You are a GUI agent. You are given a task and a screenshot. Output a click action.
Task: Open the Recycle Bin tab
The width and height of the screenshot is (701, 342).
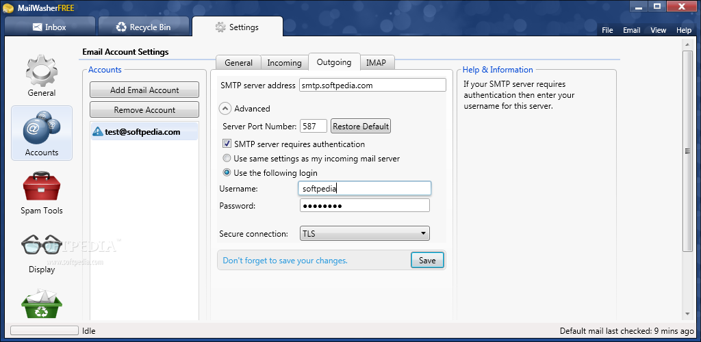click(x=143, y=27)
